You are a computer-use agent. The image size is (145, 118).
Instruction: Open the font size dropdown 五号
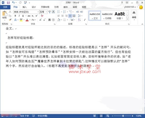pyautogui.click(x=46, y=12)
